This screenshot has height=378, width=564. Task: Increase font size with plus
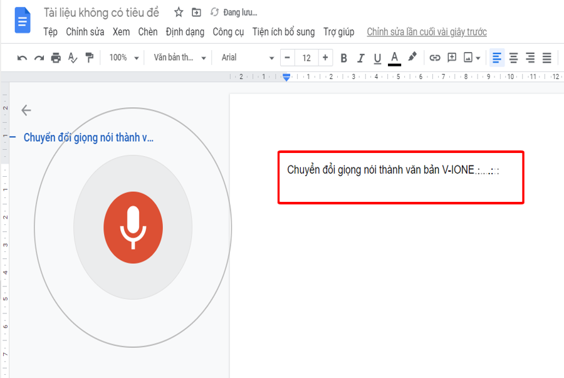(x=325, y=58)
